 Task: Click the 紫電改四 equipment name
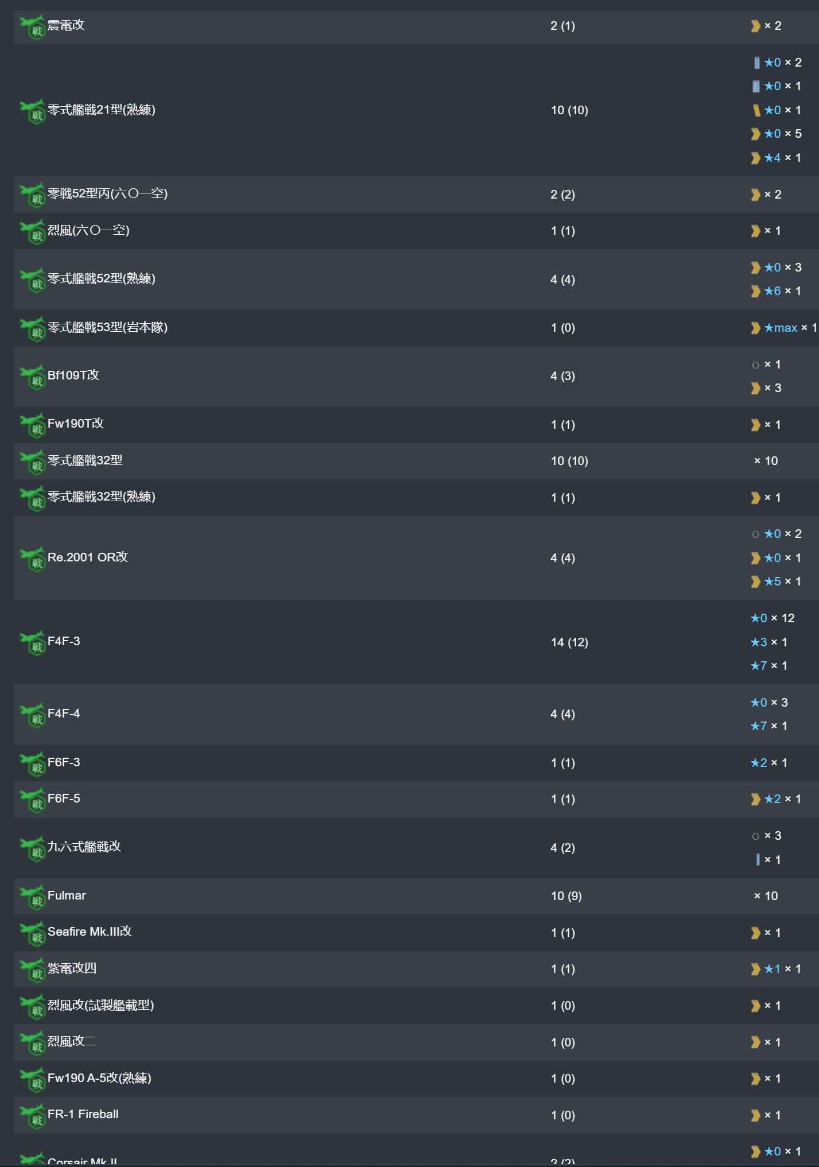point(72,968)
